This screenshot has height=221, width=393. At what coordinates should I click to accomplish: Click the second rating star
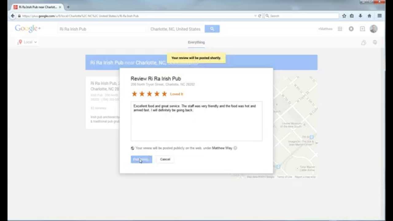(142, 94)
